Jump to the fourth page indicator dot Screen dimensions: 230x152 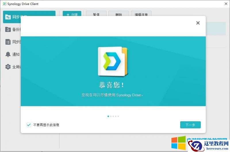coord(116,116)
